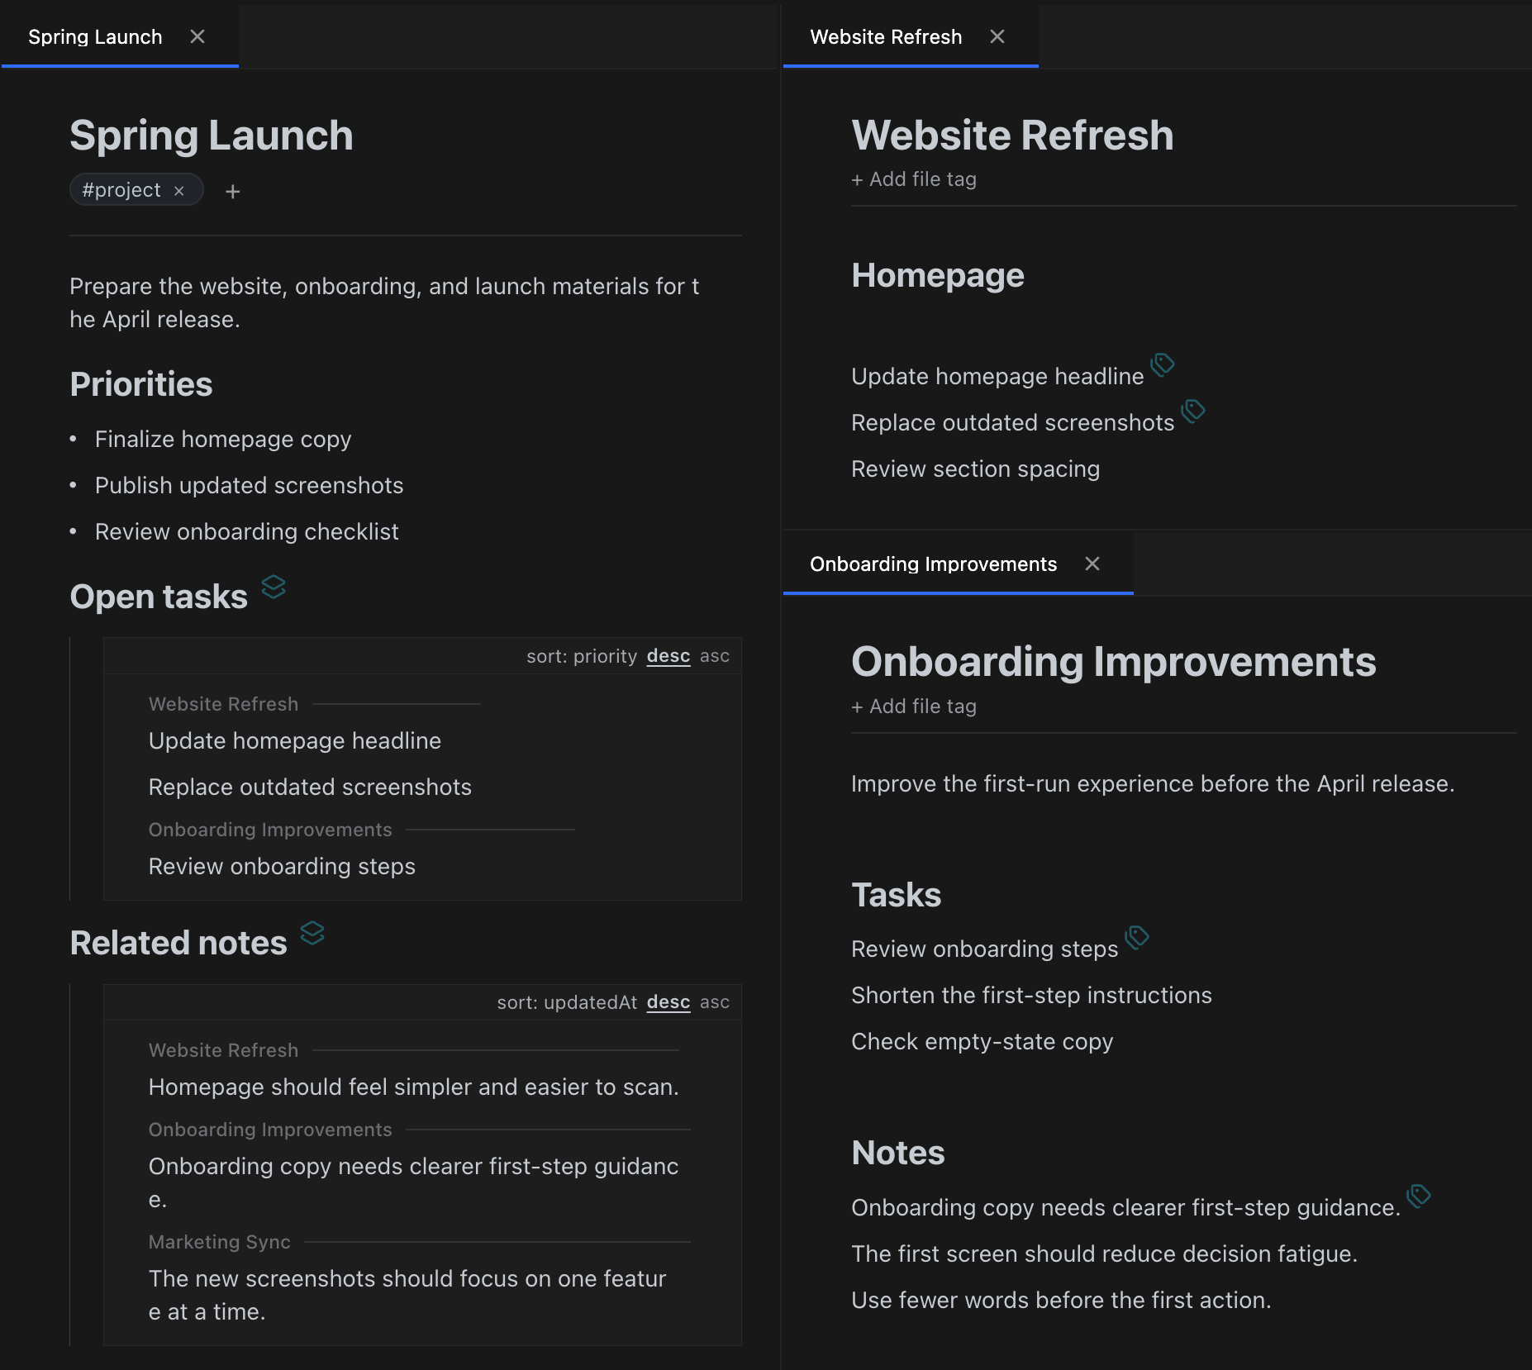Screen dimensions: 1532x1370
Task: Click Add file tag under Website Refresh
Action: [914, 179]
